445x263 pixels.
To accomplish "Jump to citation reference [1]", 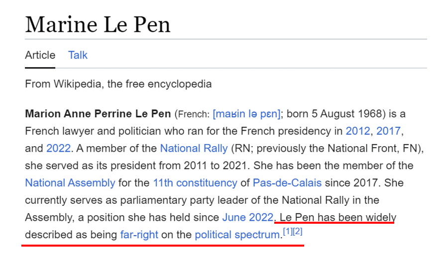I will pos(288,232).
